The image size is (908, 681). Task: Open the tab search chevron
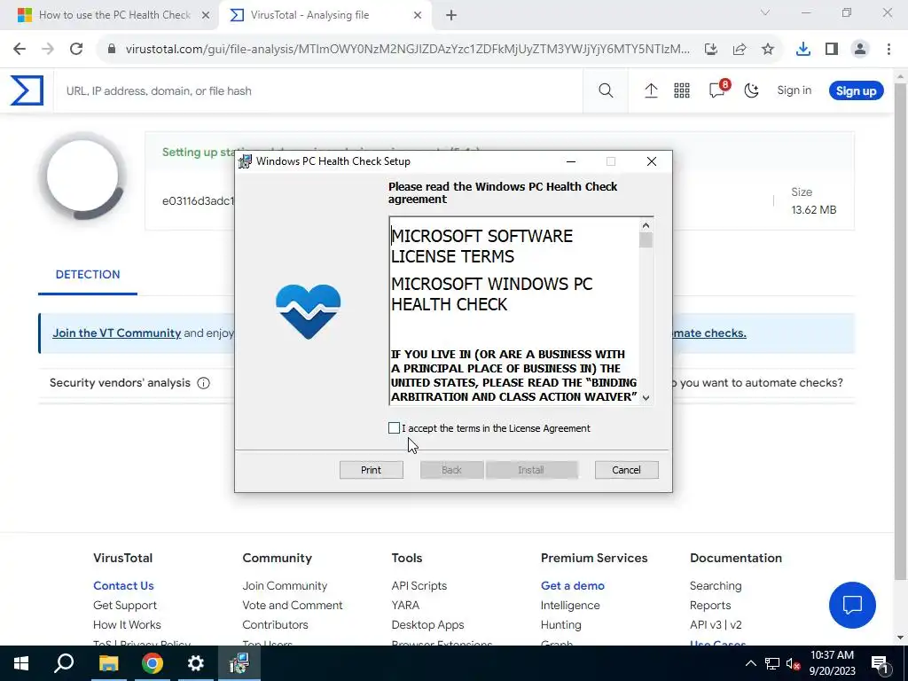click(x=765, y=12)
